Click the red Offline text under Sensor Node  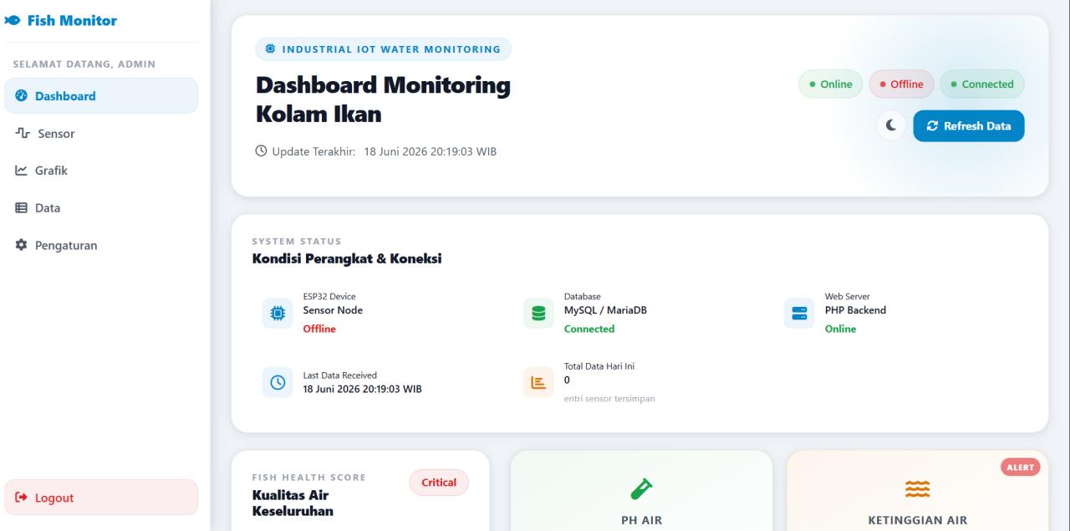pyautogui.click(x=319, y=329)
